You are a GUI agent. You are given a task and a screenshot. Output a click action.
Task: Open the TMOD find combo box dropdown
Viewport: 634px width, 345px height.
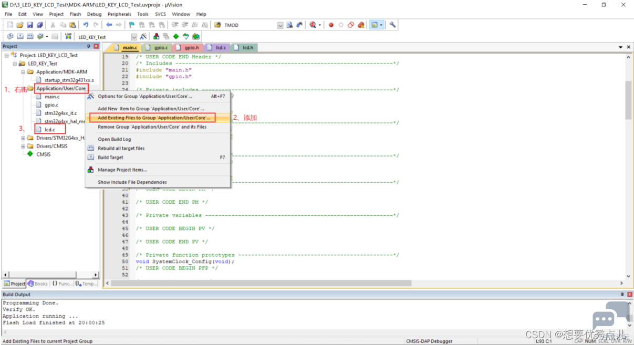pyautogui.click(x=280, y=25)
